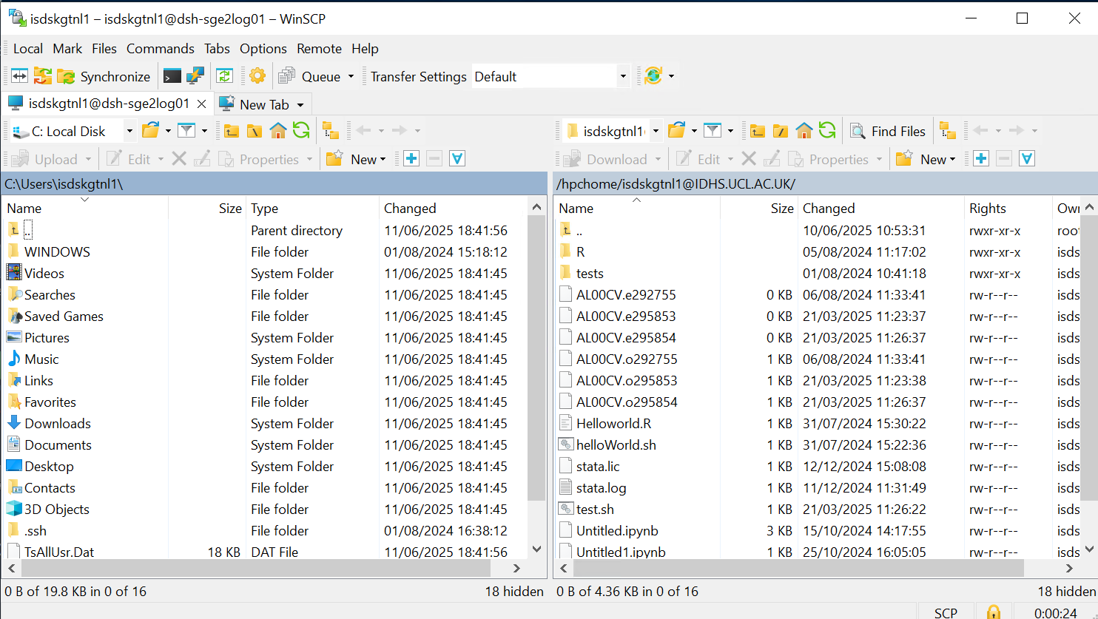Refresh the remote directory listing

point(828,130)
